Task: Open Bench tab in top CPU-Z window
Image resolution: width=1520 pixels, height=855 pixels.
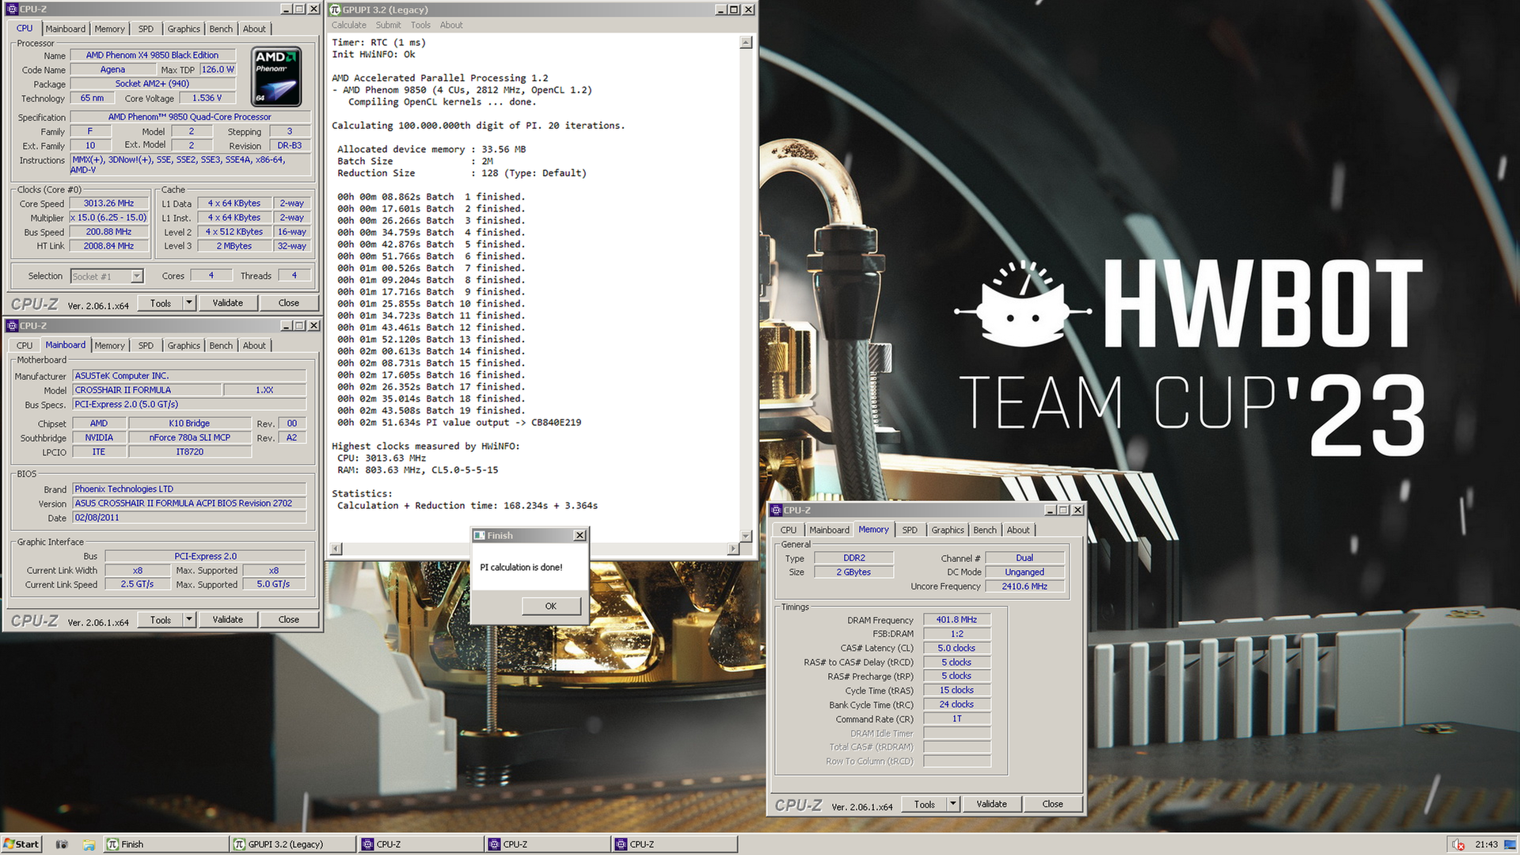Action: click(221, 28)
